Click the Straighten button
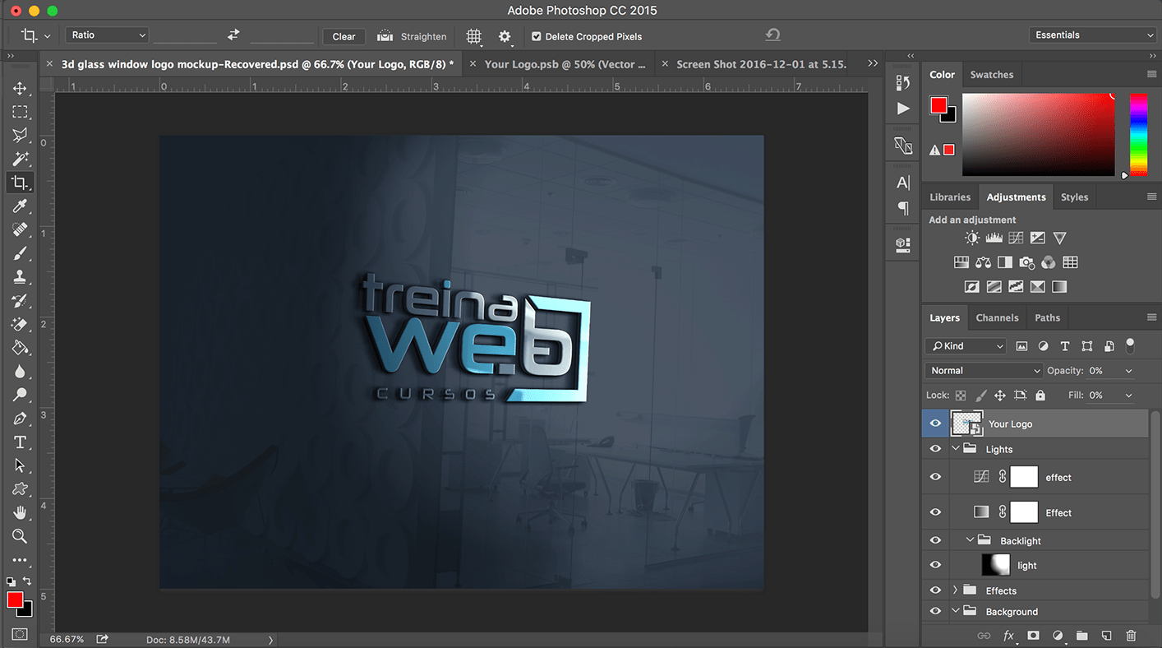1162x648 pixels. pyautogui.click(x=412, y=36)
